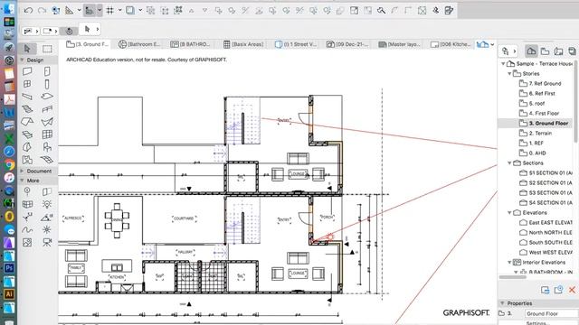Collapse the Stories folder in Navigator
579x325 pixels.
point(509,74)
